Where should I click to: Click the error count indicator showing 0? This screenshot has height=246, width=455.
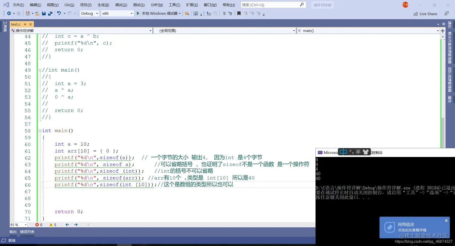click(x=39, y=225)
